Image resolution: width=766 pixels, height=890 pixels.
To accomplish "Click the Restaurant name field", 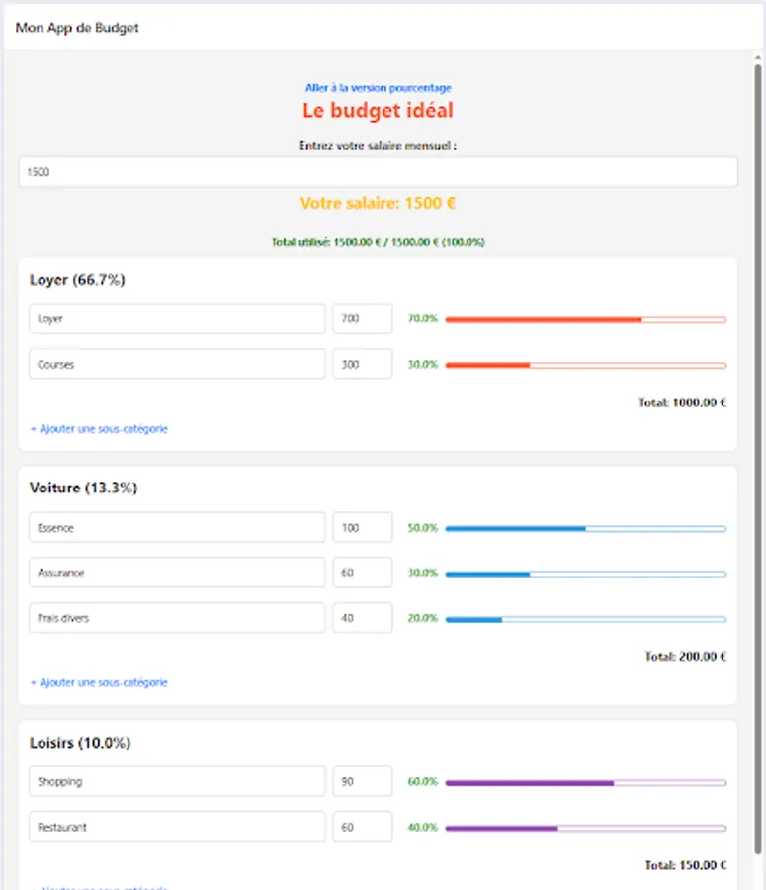I will (x=177, y=827).
